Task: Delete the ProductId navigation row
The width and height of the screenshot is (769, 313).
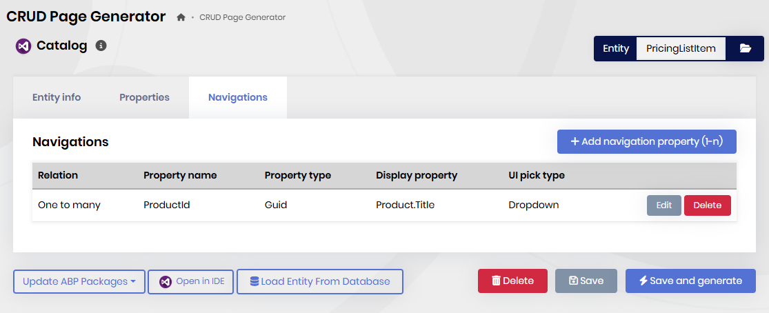Action: [x=707, y=205]
